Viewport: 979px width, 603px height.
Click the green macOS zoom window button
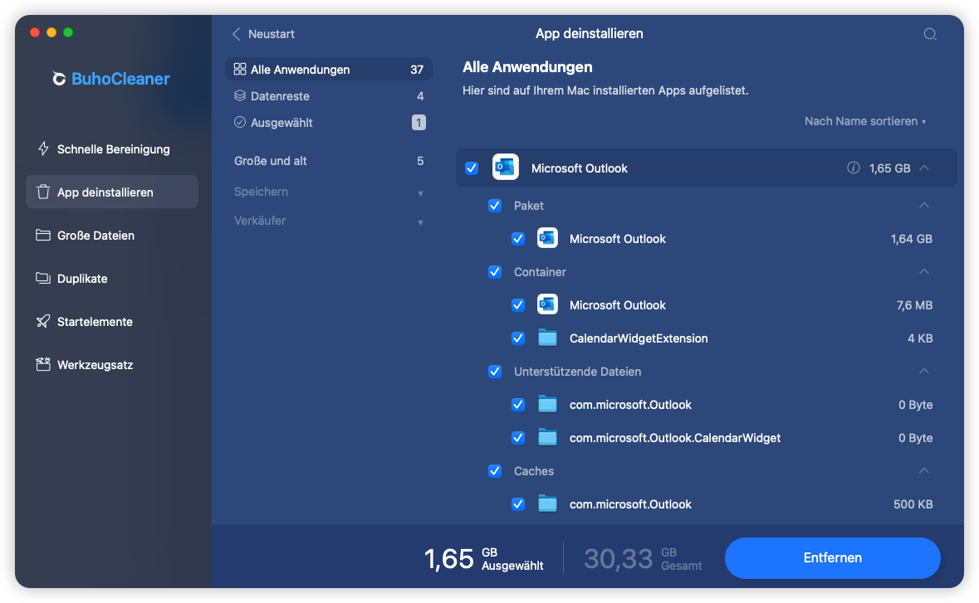point(68,32)
